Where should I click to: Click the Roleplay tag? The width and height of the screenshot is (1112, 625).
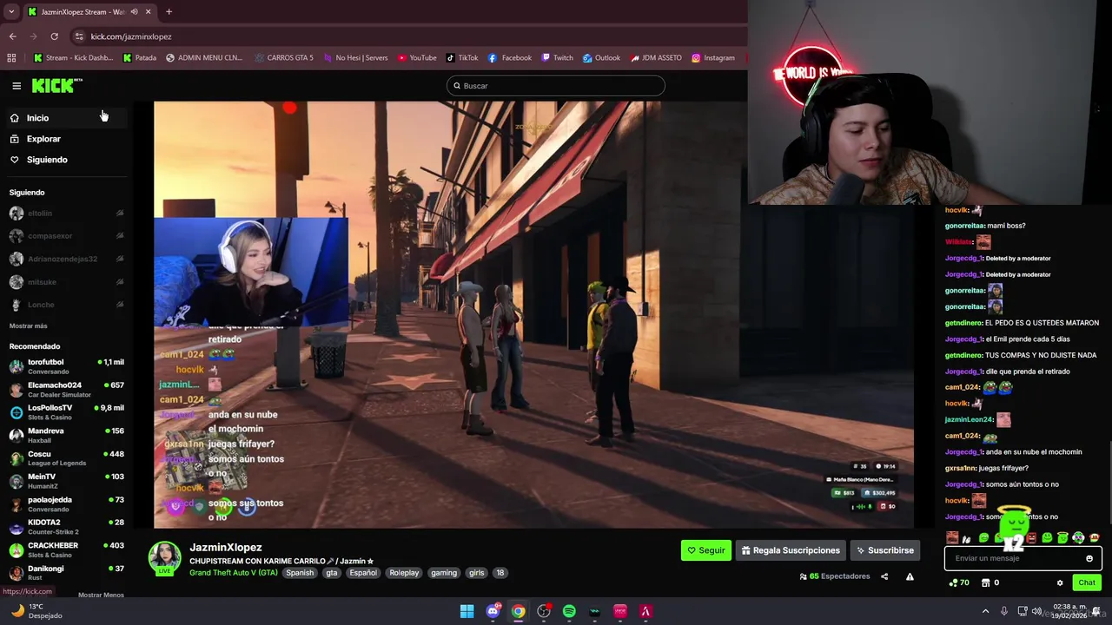[x=404, y=573]
